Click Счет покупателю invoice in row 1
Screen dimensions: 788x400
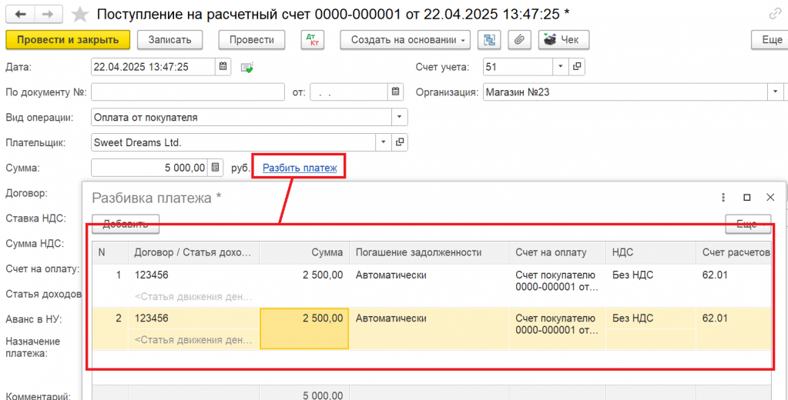[557, 282]
